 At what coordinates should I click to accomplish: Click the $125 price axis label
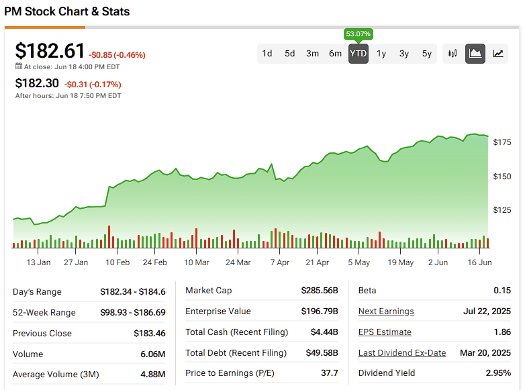[x=502, y=210]
